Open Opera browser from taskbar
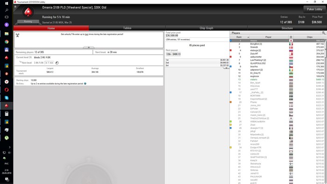327x184 pixels. (7, 90)
